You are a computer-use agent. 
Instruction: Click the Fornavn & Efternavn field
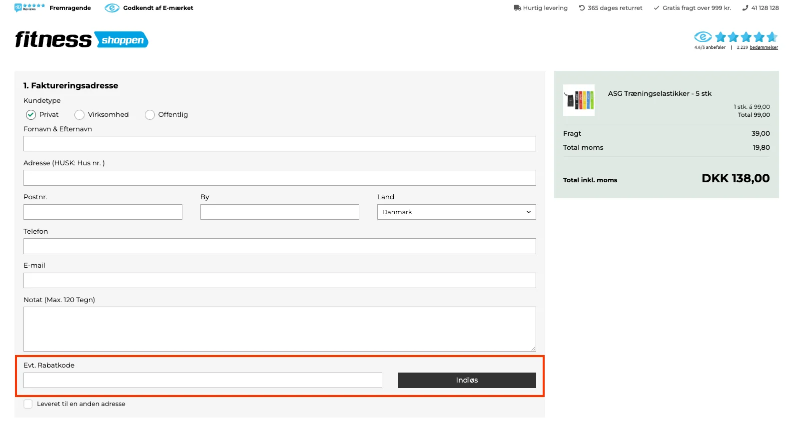tap(279, 144)
